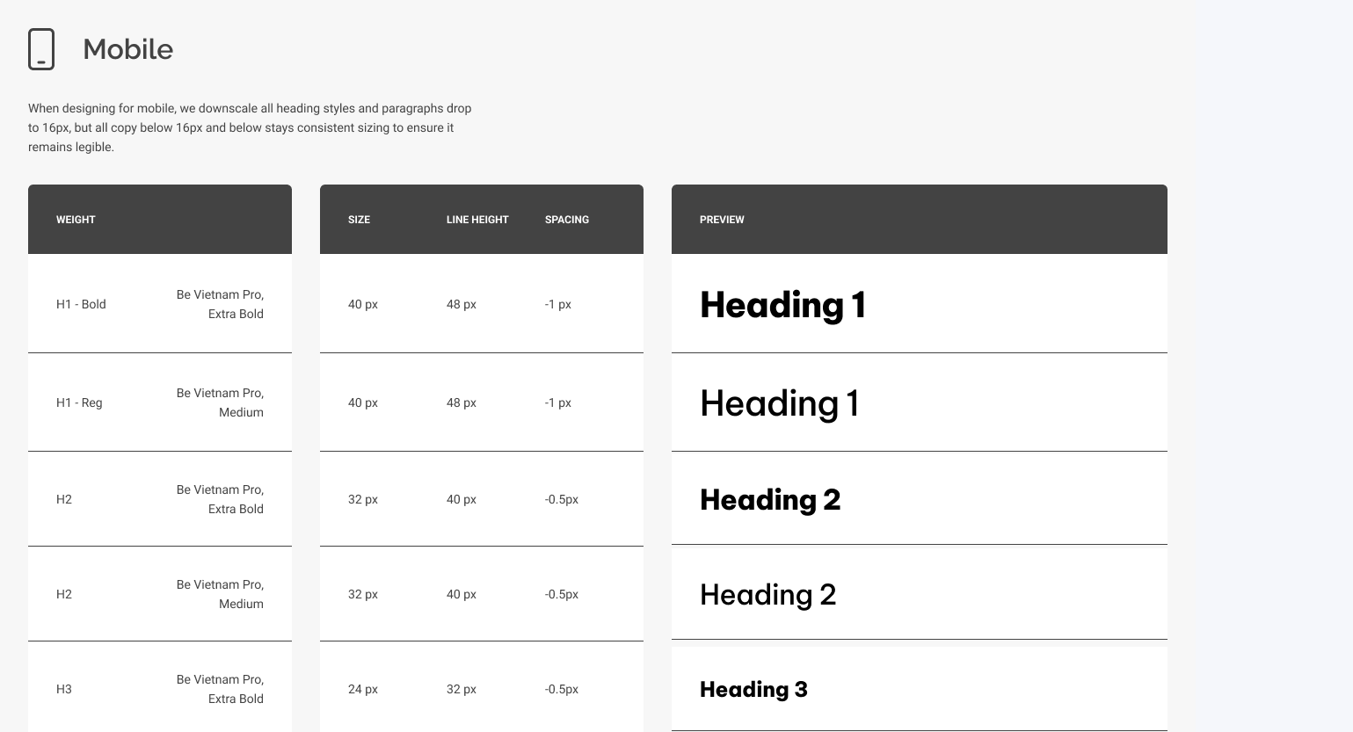Click the medium-weight "Heading 1" preview
The image size is (1353, 732).
(780, 403)
